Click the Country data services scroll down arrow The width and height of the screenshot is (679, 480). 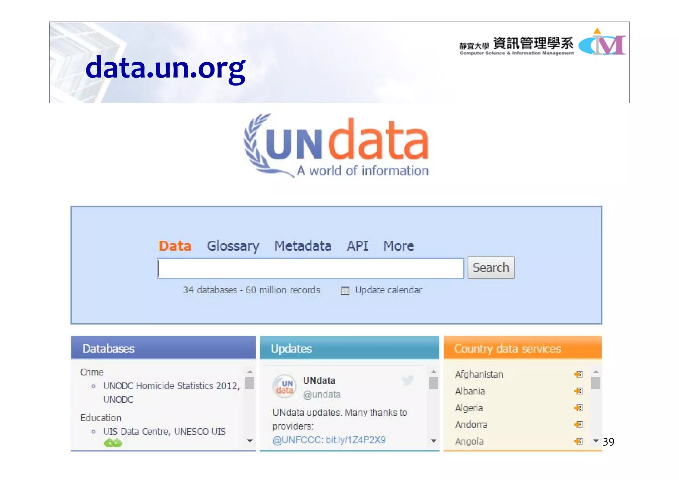(x=596, y=441)
